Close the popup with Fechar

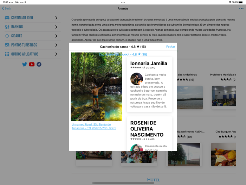(x=170, y=47)
